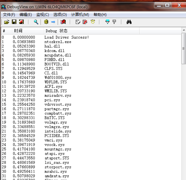Select the BATTC.SYS row
The width and height of the screenshot is (186, 180).
click(x=91, y=118)
